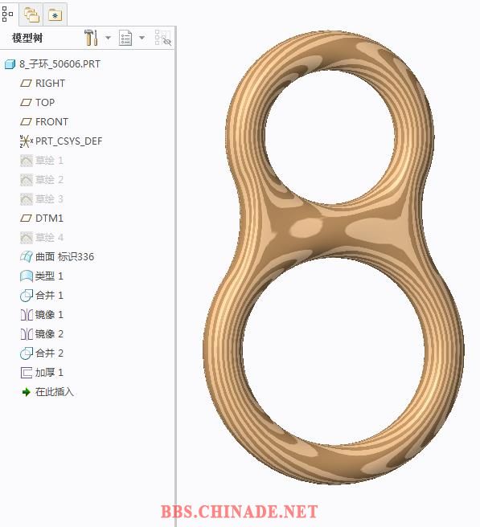The width and height of the screenshot is (480, 527).
Task: Select hidden sketch 草绘 1
Action: click(x=49, y=161)
